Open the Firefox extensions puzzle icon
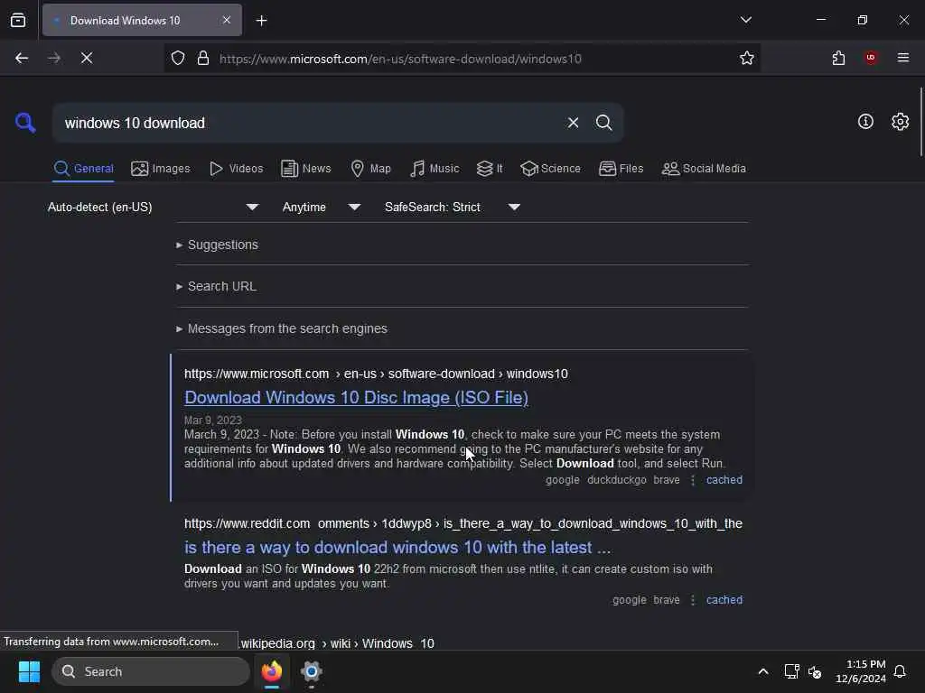925x693 pixels. [838, 58]
